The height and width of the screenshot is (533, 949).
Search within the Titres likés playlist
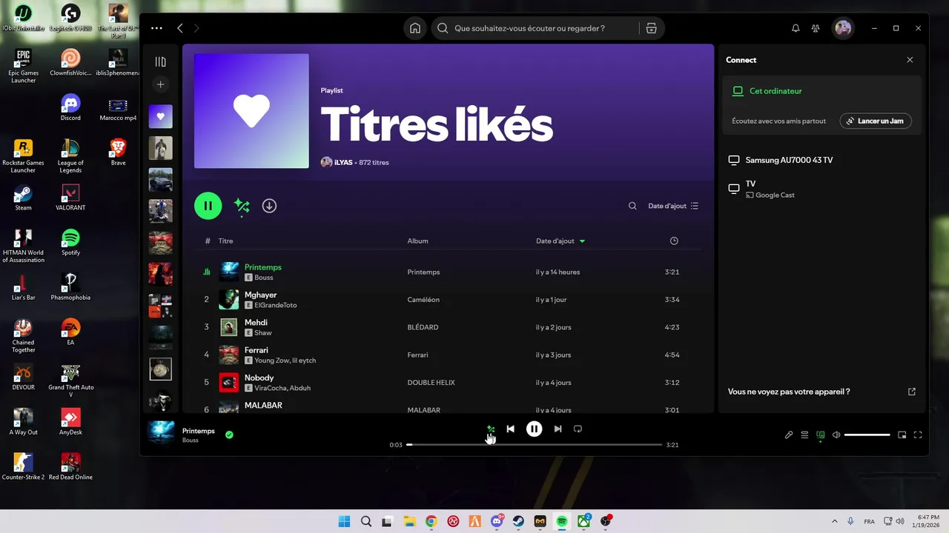[632, 206]
